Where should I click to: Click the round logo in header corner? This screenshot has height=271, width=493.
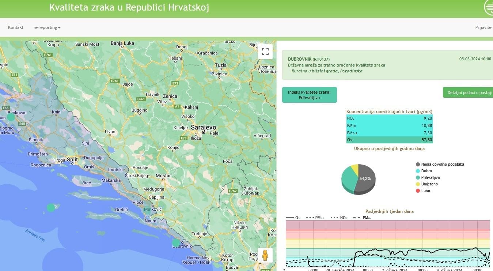pyautogui.click(x=489, y=7)
